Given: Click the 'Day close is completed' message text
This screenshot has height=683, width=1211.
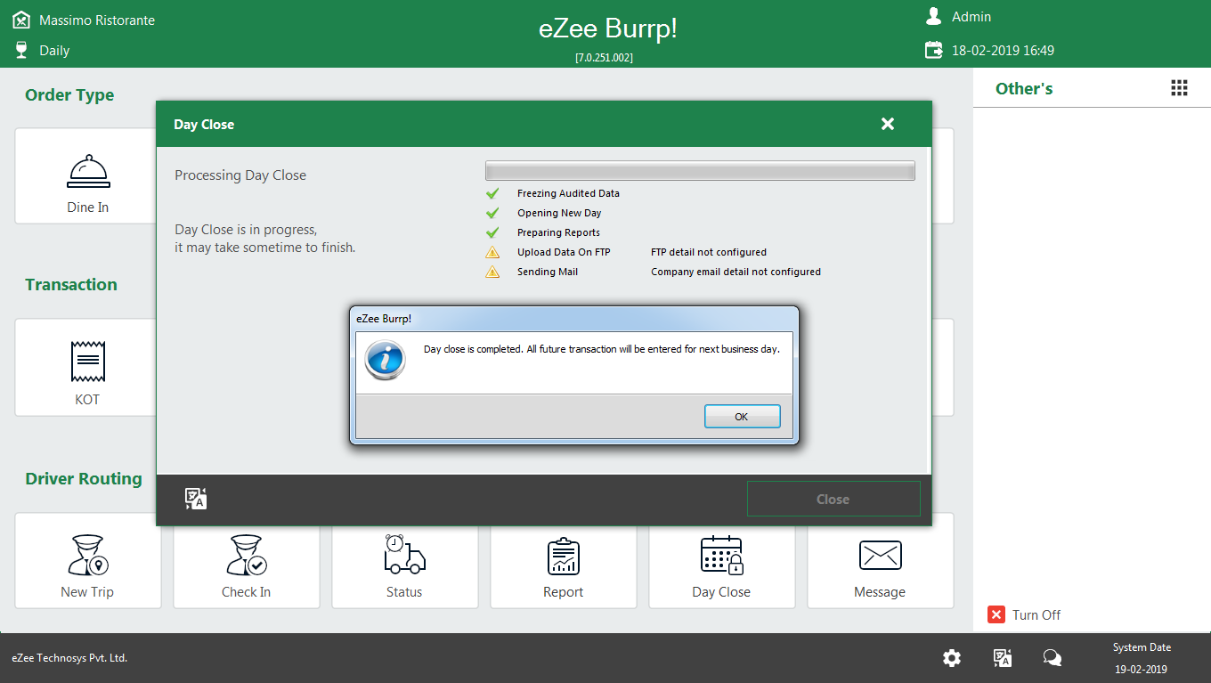Looking at the screenshot, I should pyautogui.click(x=602, y=349).
